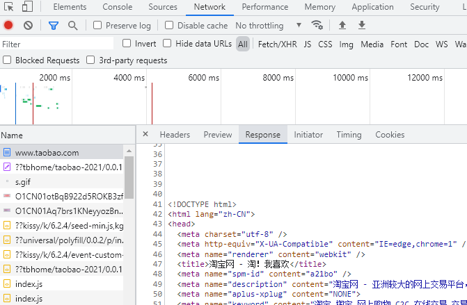Click the export HAR download arrow
The height and width of the screenshot is (305, 467).
362,26
